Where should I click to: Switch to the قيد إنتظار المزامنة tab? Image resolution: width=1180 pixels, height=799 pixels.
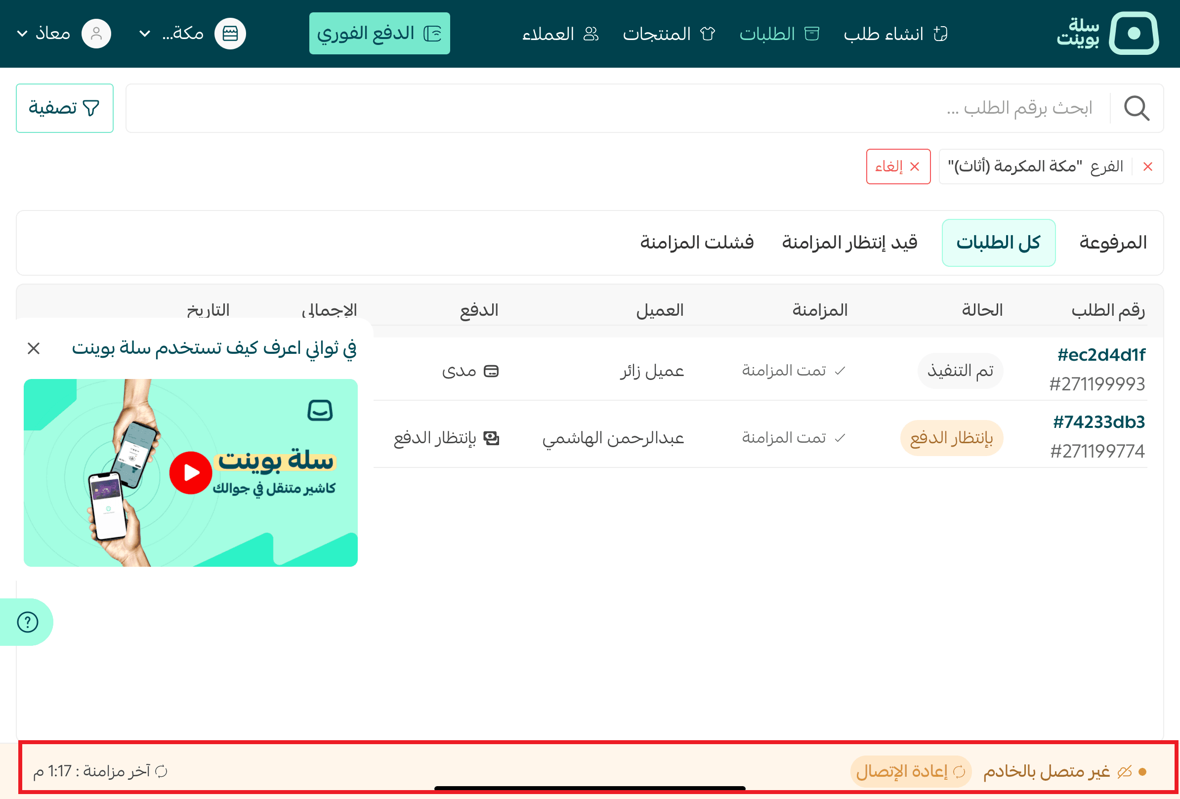click(849, 243)
